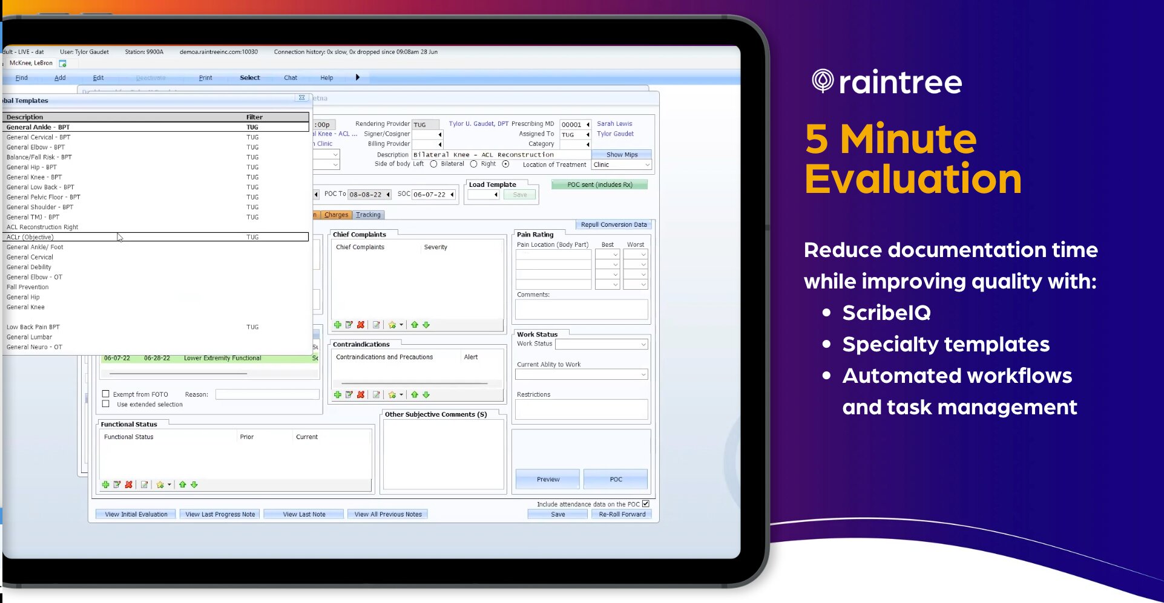
Task: Open the Current Ability to Work dropdown
Action: 643,375
